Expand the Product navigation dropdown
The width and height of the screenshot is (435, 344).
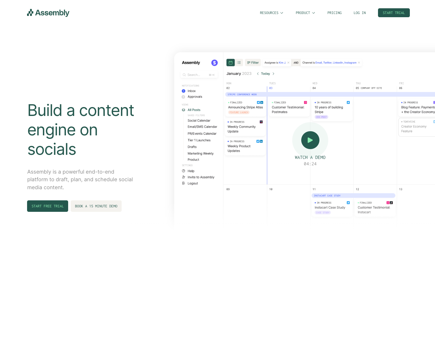pyautogui.click(x=305, y=13)
